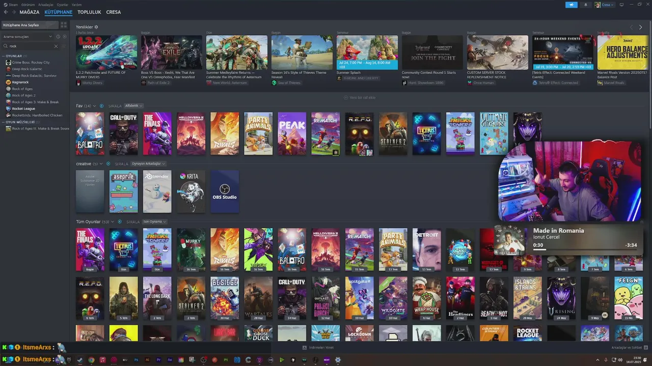Collapse the OYUNLAR category in sidebar
The height and width of the screenshot is (366, 652).
(3, 56)
